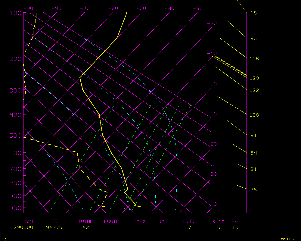Click the EQUIP label
The height and width of the screenshot is (241, 301).
[x=112, y=221]
